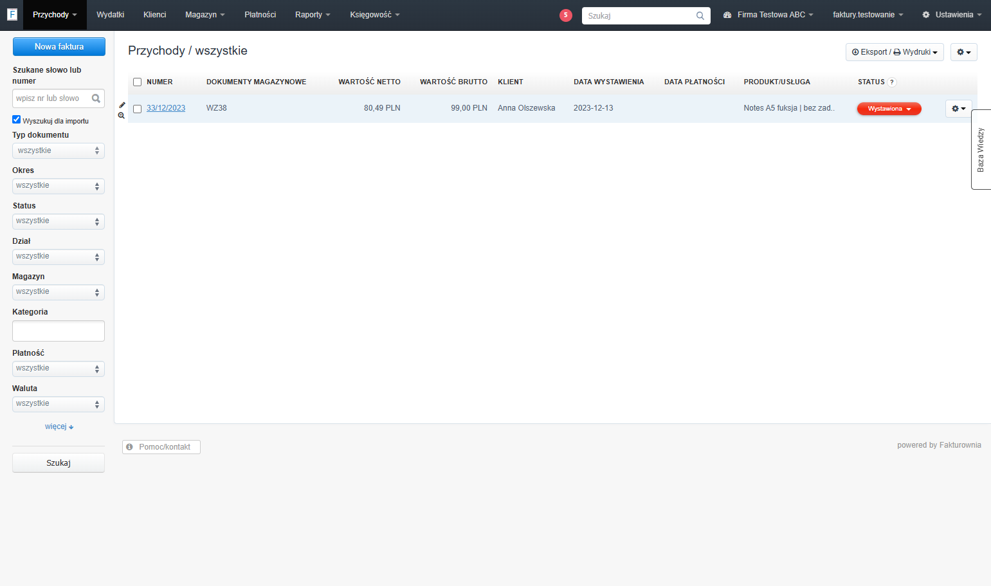Open the Magazyn top menu

(x=205, y=15)
